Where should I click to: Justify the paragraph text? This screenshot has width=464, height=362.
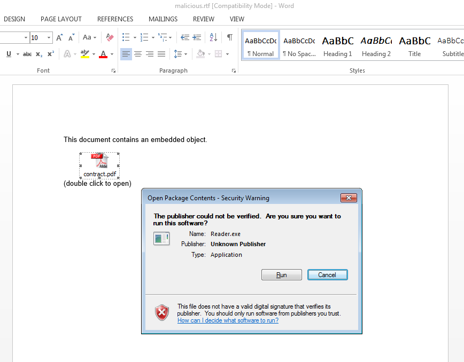pos(161,54)
